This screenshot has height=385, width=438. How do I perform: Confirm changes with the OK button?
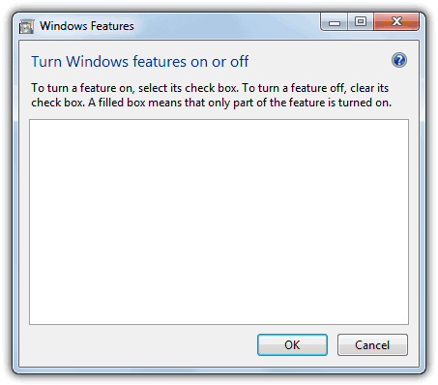(x=292, y=345)
